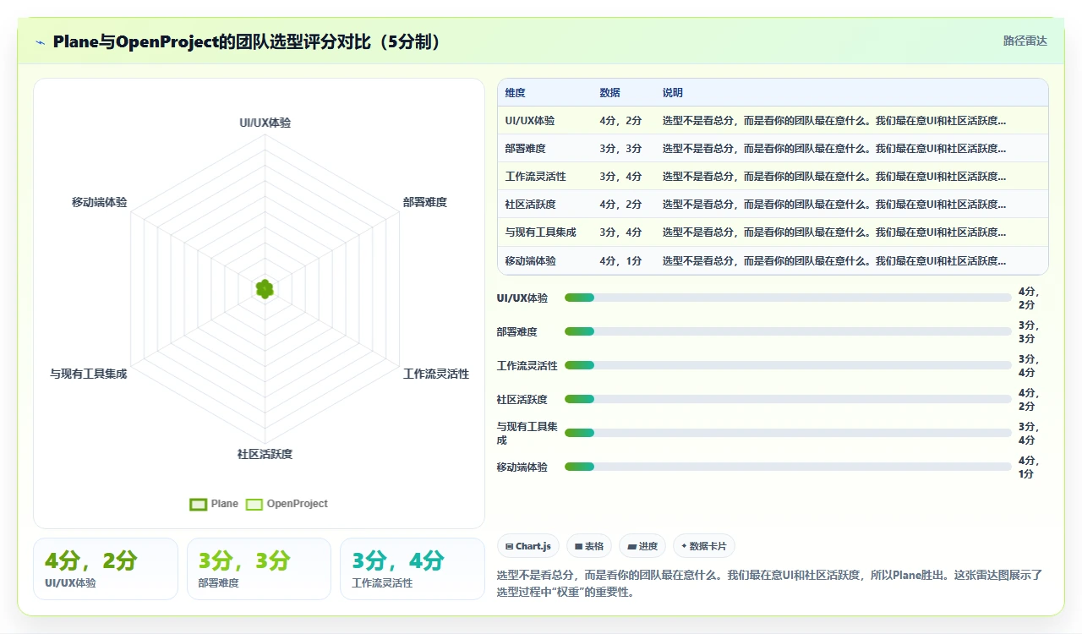The width and height of the screenshot is (1082, 634).
Task: Toggle the Plane dataset in the chart legend
Action: click(214, 504)
